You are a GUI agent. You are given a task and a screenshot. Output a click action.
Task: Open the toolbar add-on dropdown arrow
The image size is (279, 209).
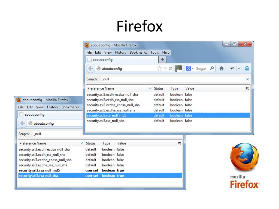pos(239,68)
